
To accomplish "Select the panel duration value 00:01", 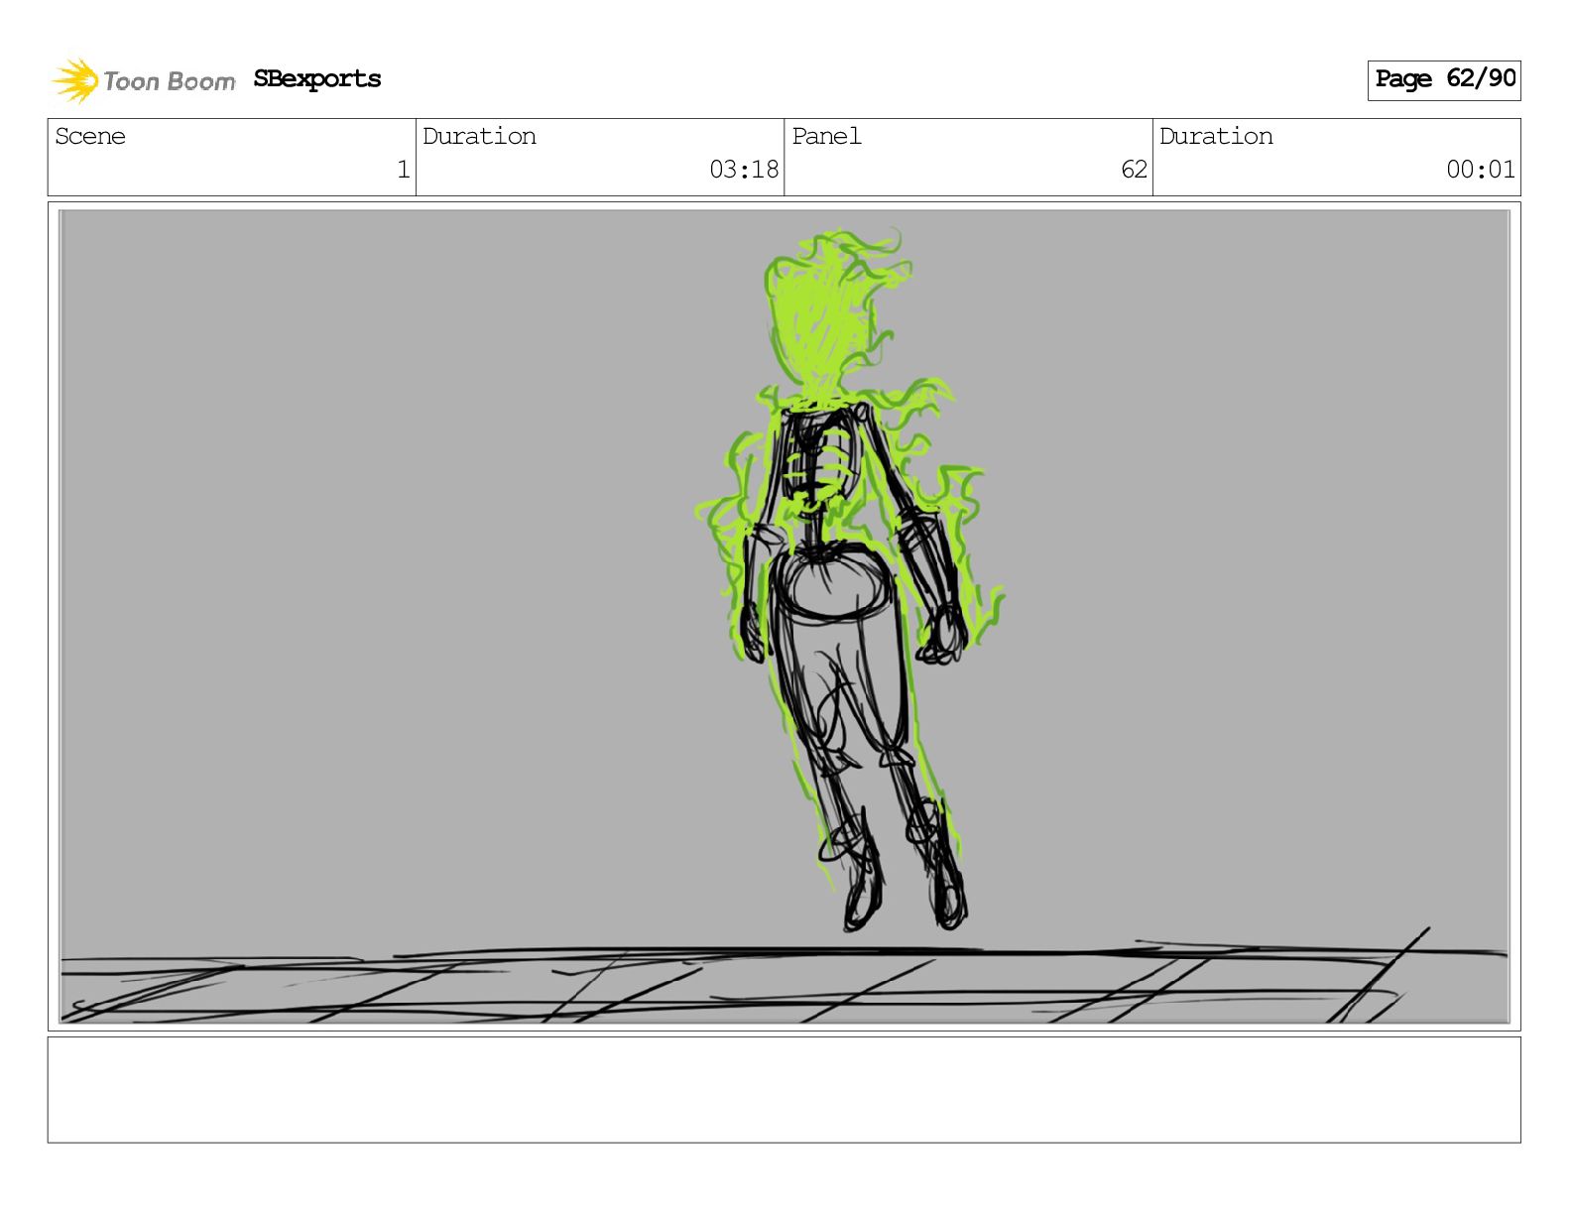I will [x=1480, y=170].
